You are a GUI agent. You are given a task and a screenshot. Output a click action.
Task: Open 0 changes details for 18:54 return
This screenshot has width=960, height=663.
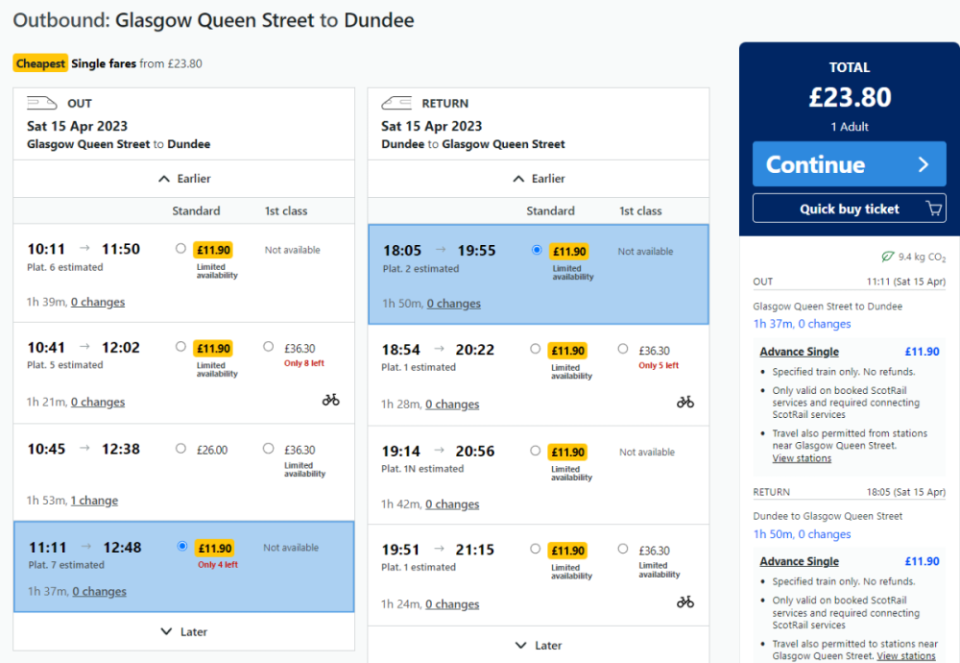452,405
